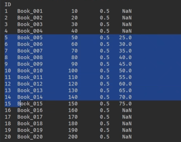
Task: Click the Book_003 entry
Action: 30,24
